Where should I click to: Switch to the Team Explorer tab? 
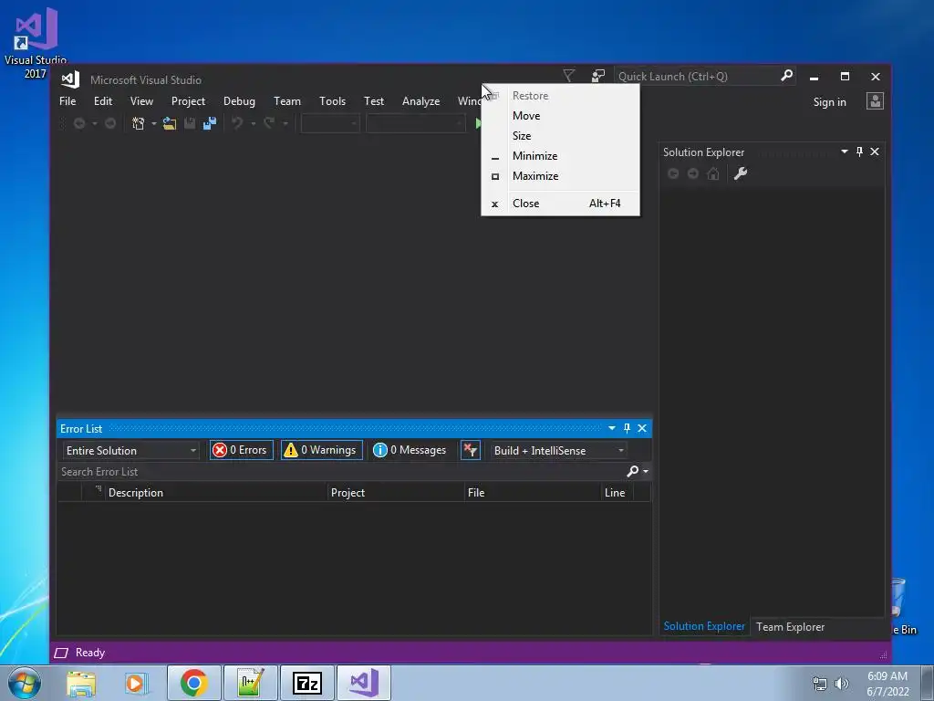[x=791, y=626]
